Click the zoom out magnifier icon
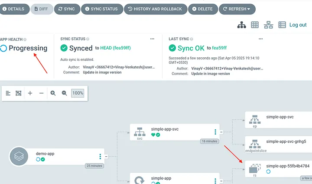 coord(64,93)
